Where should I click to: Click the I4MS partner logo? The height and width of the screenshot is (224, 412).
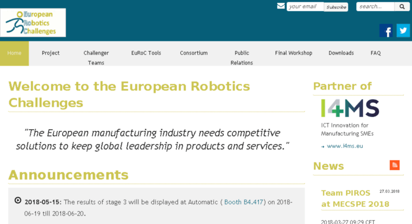click(x=350, y=108)
